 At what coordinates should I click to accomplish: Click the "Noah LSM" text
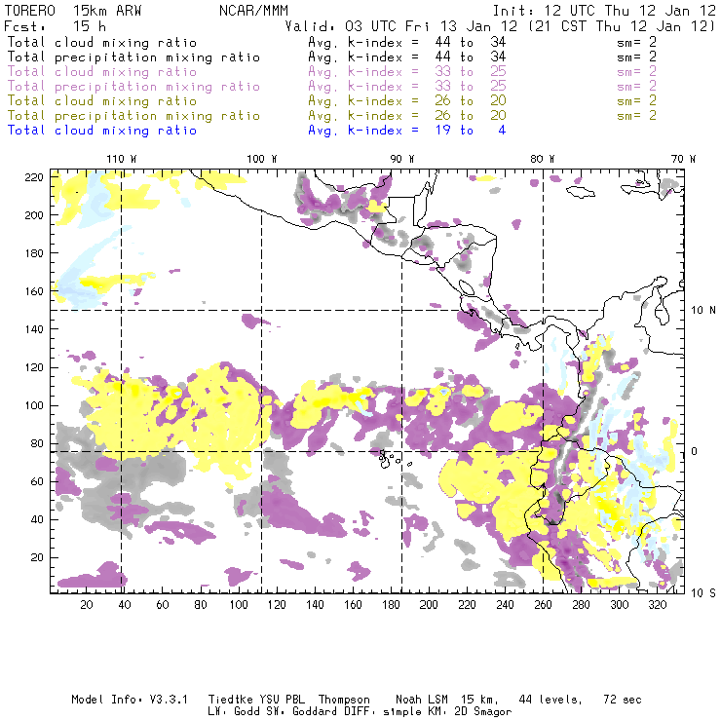pyautogui.click(x=422, y=700)
